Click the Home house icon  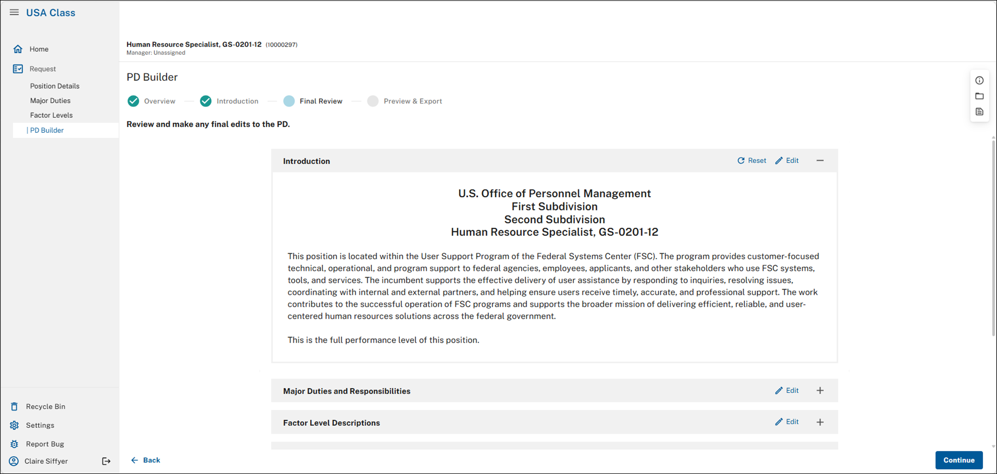point(18,49)
